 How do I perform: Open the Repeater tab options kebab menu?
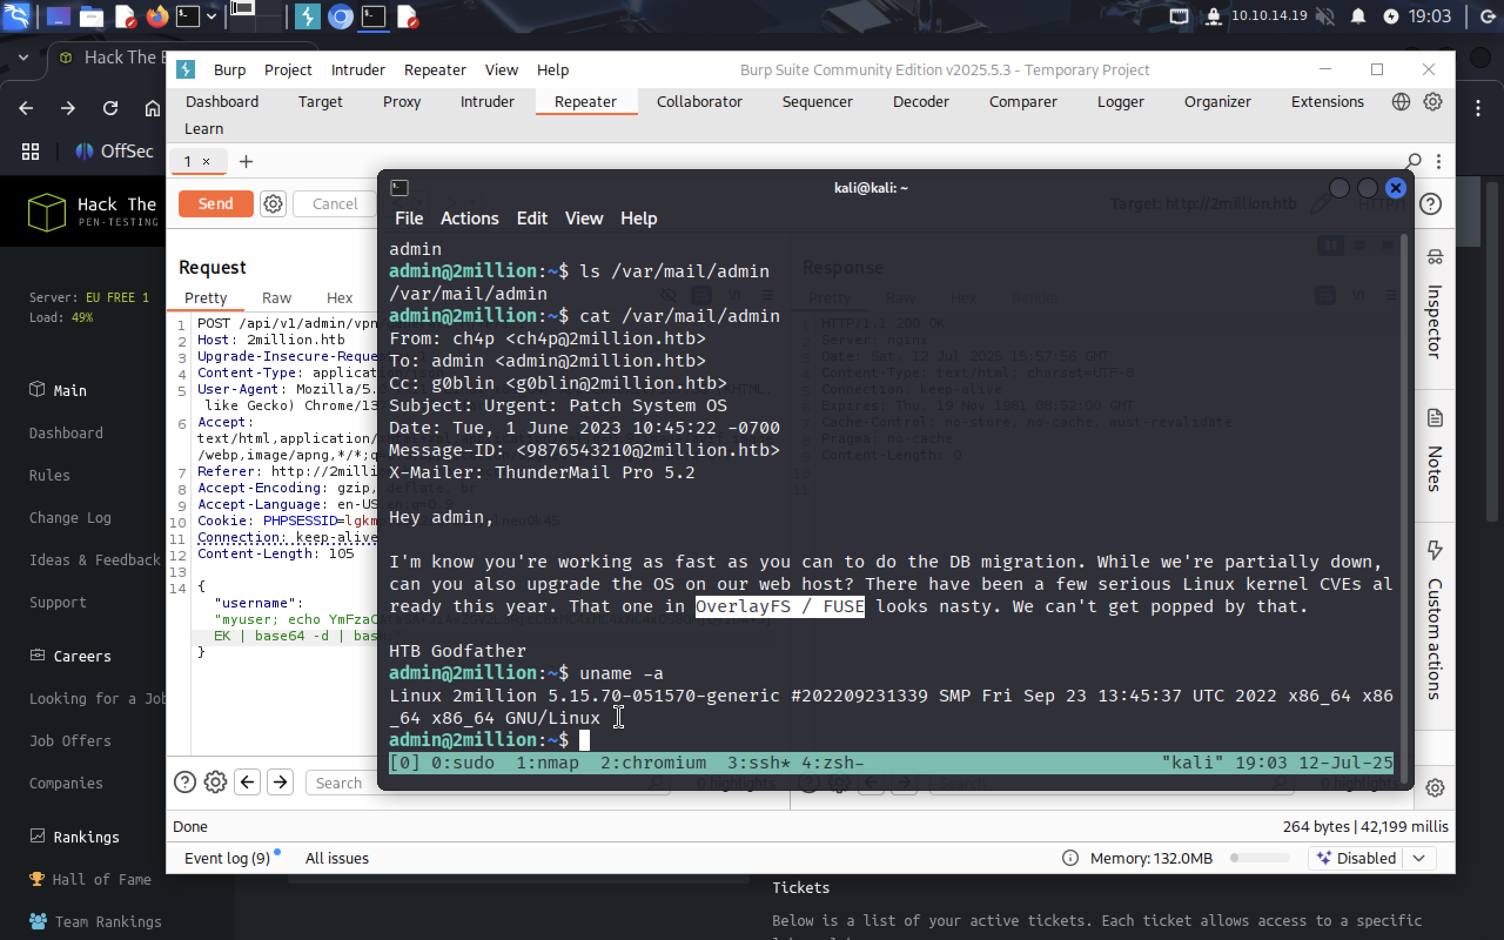pos(1439,162)
